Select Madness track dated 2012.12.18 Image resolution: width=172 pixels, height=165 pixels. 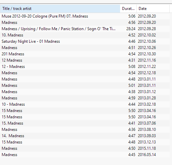(x=85, y=73)
